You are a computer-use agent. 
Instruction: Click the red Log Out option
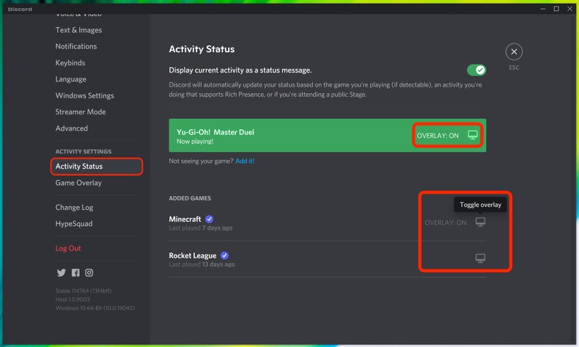click(x=68, y=249)
